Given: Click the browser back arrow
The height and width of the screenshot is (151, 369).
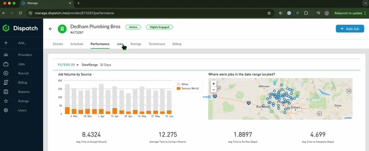Looking at the screenshot, I should [x=4, y=13].
